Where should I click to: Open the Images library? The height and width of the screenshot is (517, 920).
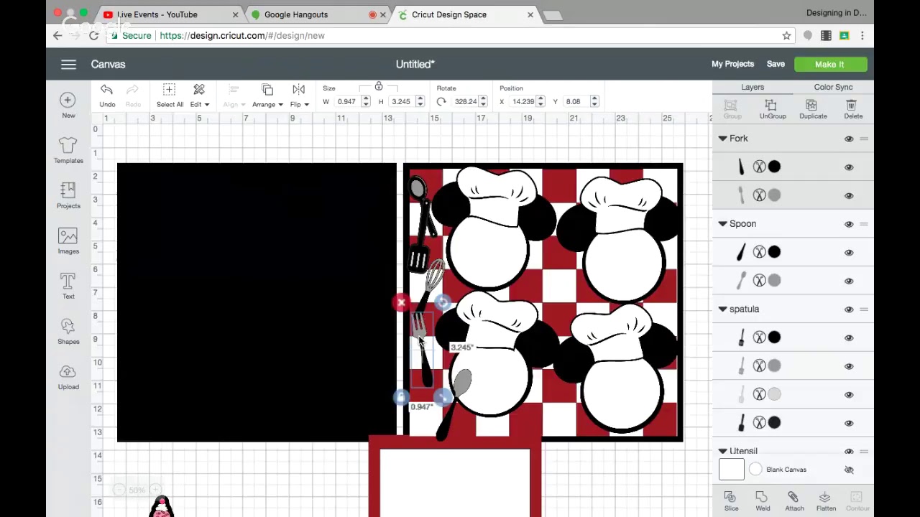[x=68, y=241]
